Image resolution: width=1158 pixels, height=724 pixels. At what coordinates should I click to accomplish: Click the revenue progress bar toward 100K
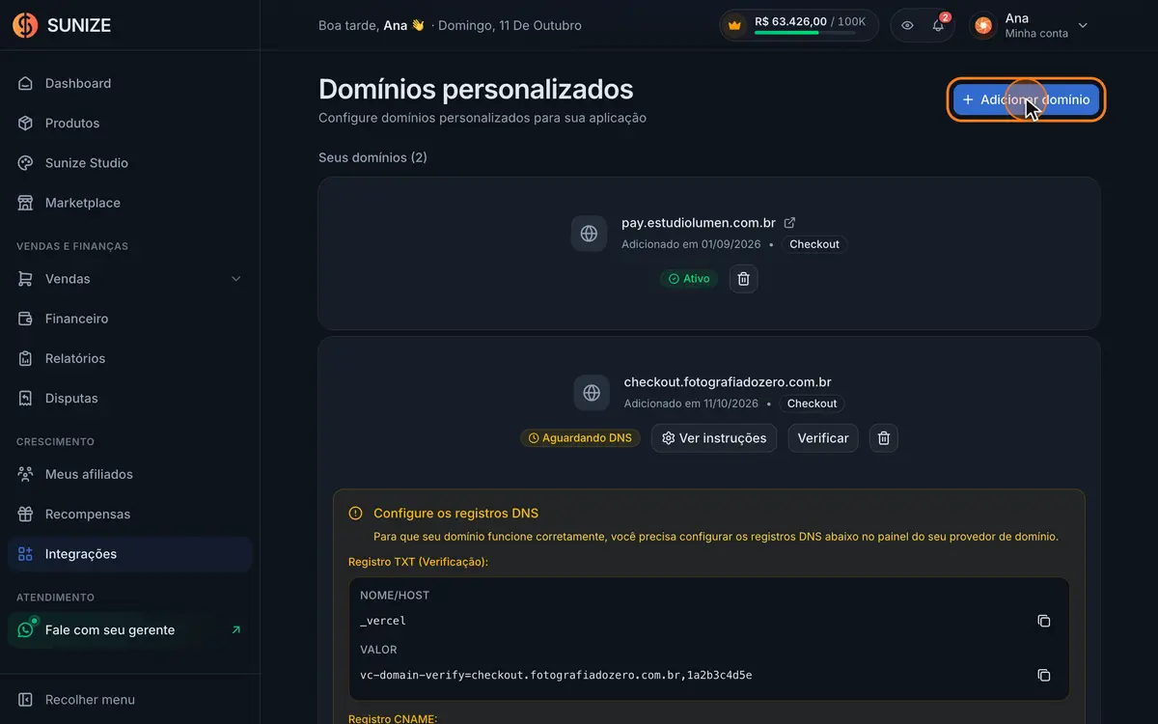pos(805,33)
